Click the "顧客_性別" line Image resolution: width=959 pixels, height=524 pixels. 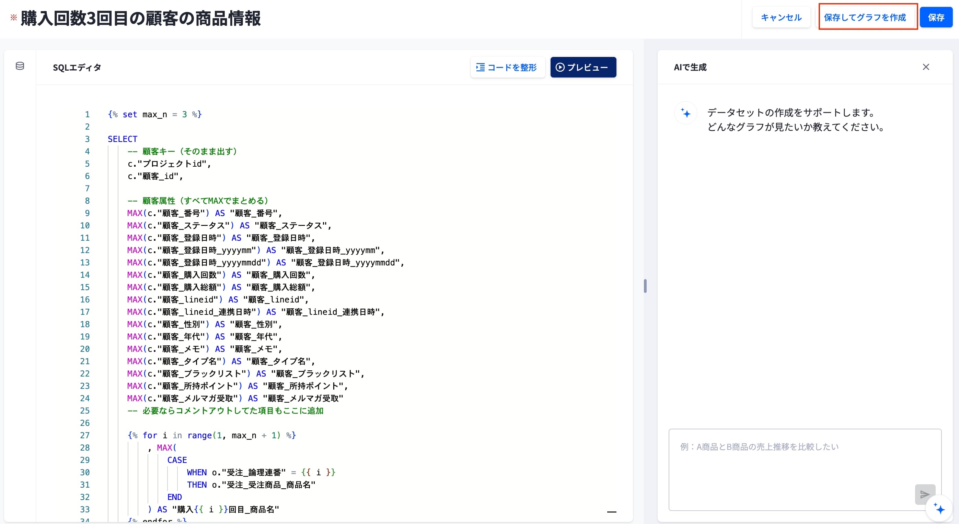tap(205, 324)
